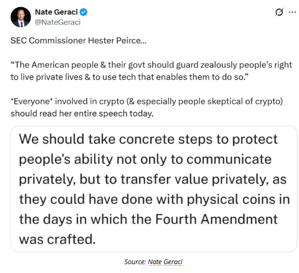
Task: Open Nate Geraci's profile avatar
Action: 21,17
